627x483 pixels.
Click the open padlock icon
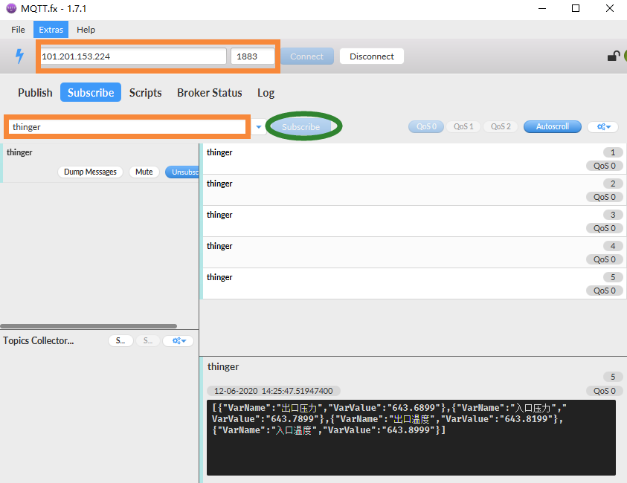click(614, 56)
